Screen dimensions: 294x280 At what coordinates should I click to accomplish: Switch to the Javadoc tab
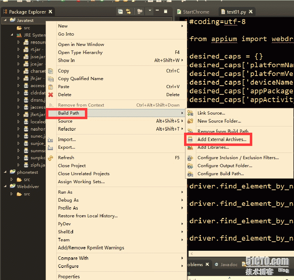point(226,264)
